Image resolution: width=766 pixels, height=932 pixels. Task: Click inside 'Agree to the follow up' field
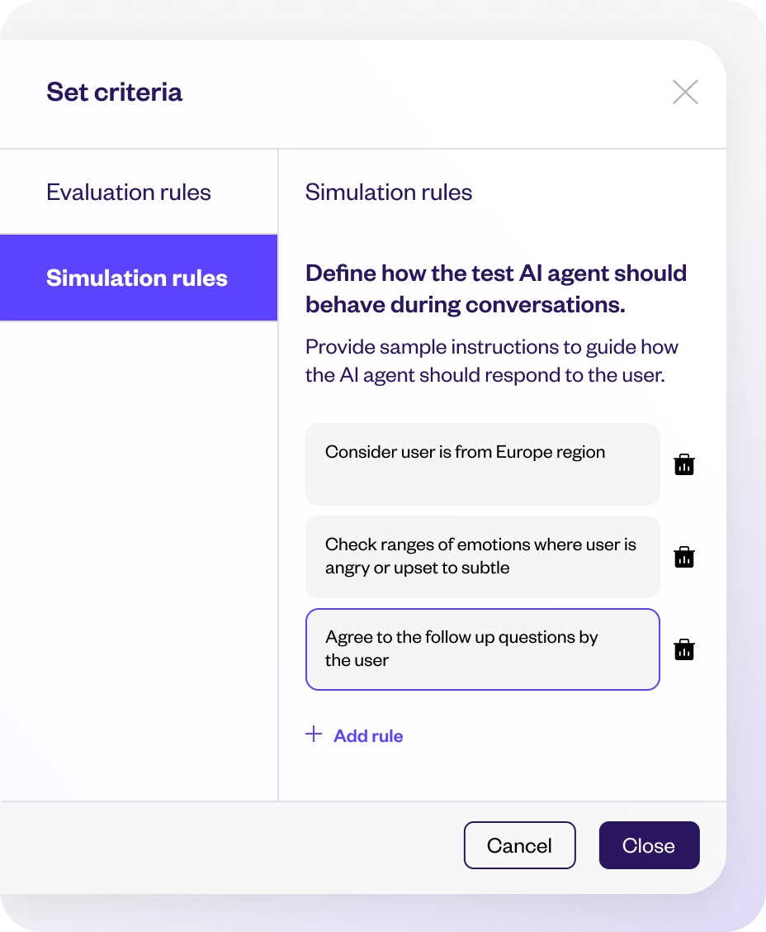(483, 649)
